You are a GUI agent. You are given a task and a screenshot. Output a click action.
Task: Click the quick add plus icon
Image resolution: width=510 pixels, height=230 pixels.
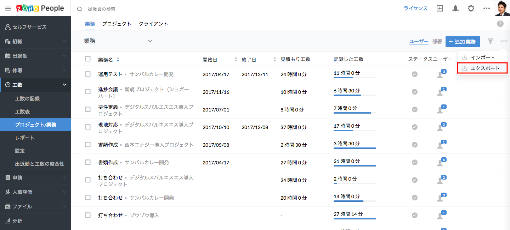tap(440, 8)
